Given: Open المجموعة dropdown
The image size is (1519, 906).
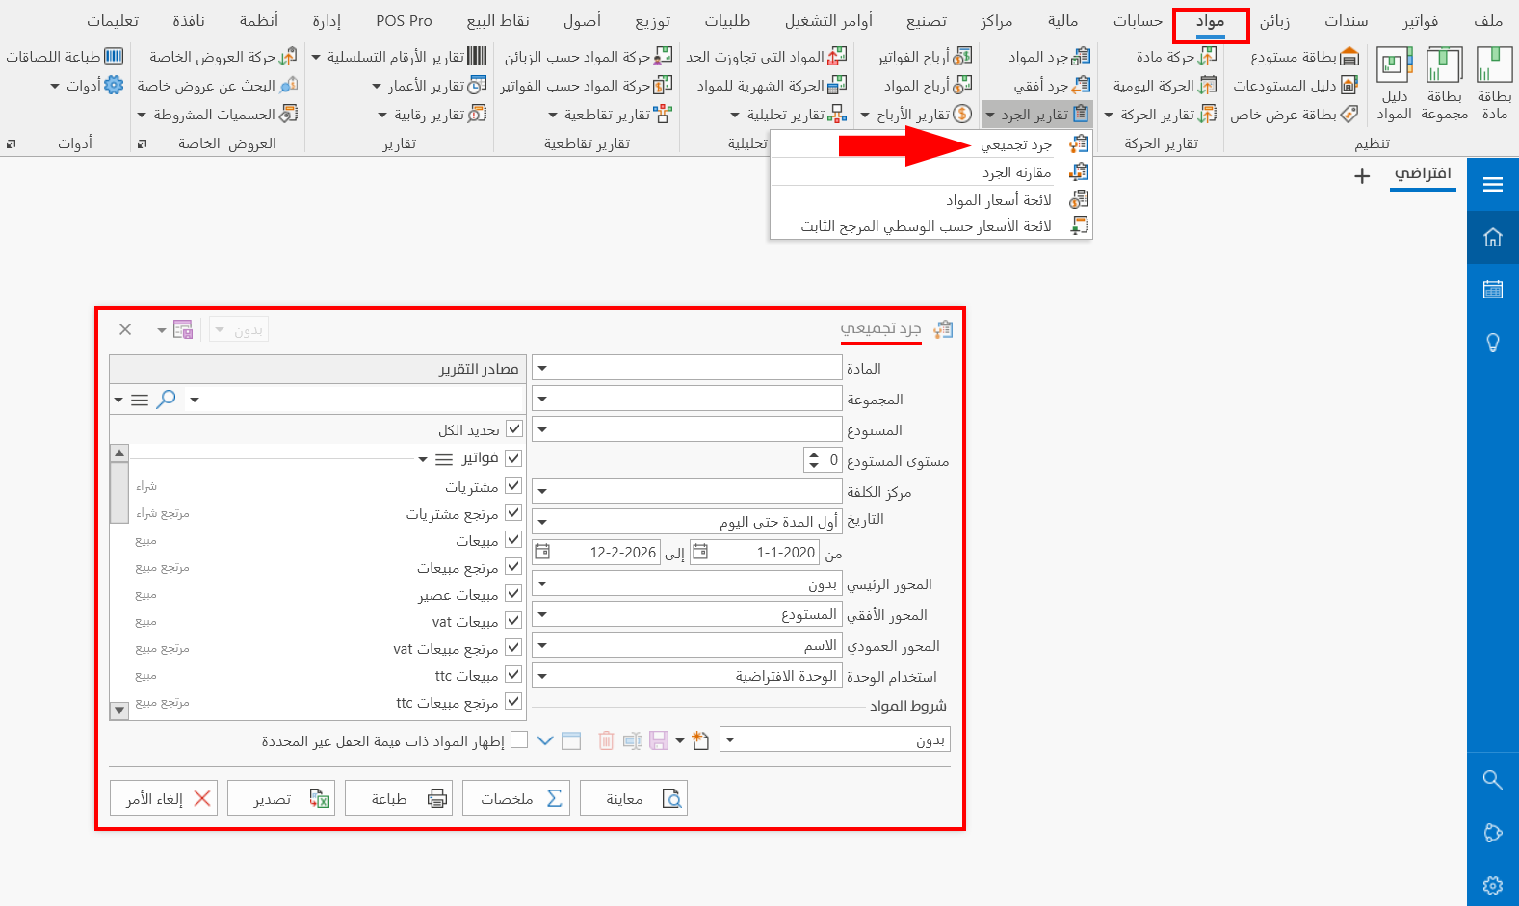Looking at the screenshot, I should tap(542, 399).
